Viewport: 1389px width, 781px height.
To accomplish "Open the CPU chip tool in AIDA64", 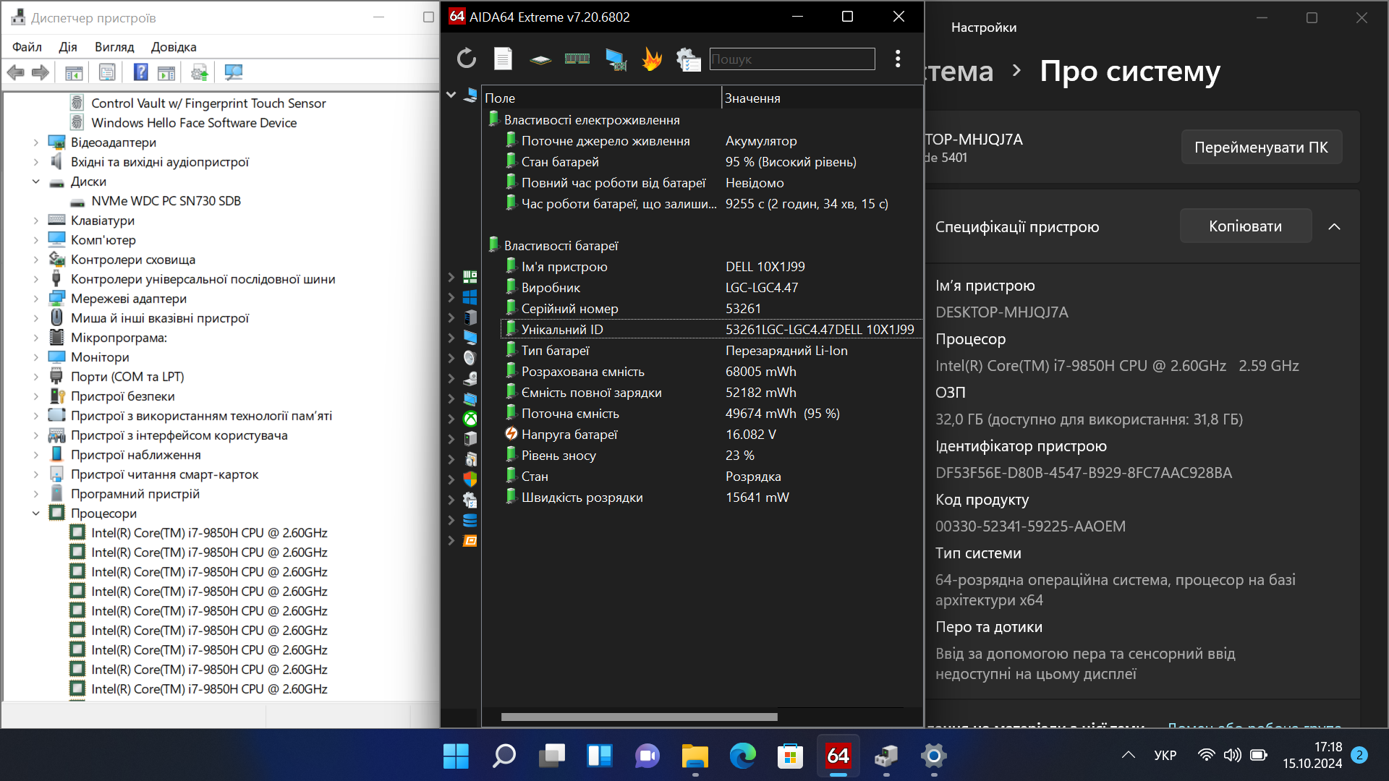I will (x=540, y=59).
